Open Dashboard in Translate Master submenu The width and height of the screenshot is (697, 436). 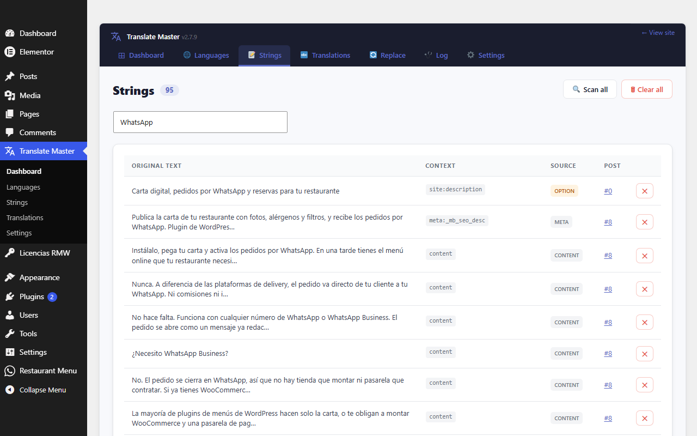24,171
